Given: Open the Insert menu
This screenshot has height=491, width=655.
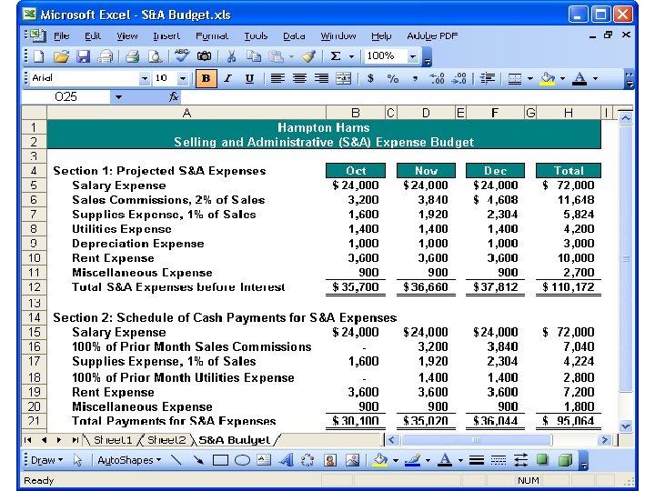Looking at the screenshot, I should coord(166,35).
